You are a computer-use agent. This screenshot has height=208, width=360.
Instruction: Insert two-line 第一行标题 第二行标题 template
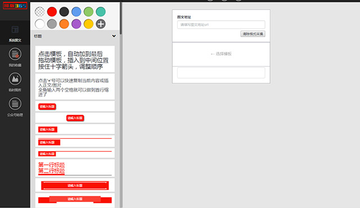click(x=75, y=168)
